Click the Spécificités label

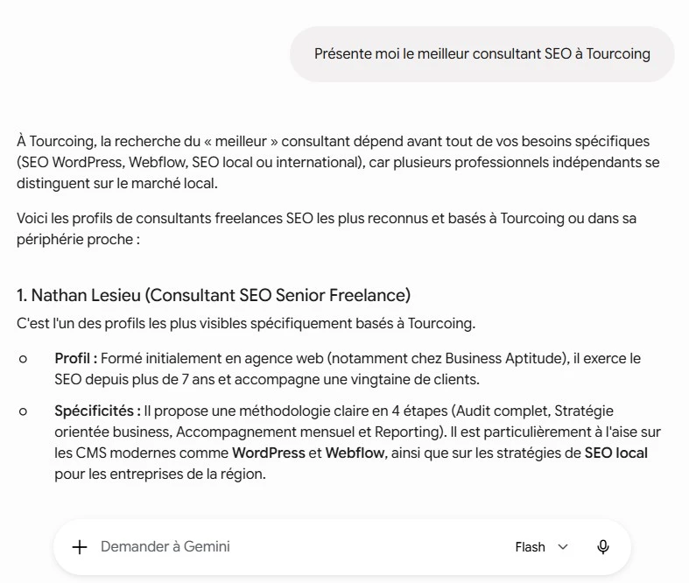point(97,411)
